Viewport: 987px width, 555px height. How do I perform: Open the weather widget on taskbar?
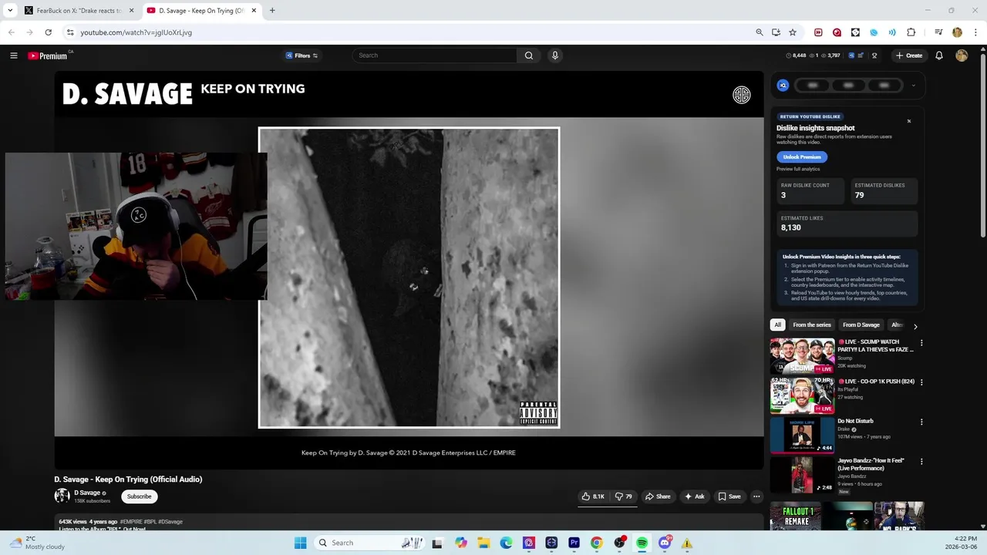37,543
